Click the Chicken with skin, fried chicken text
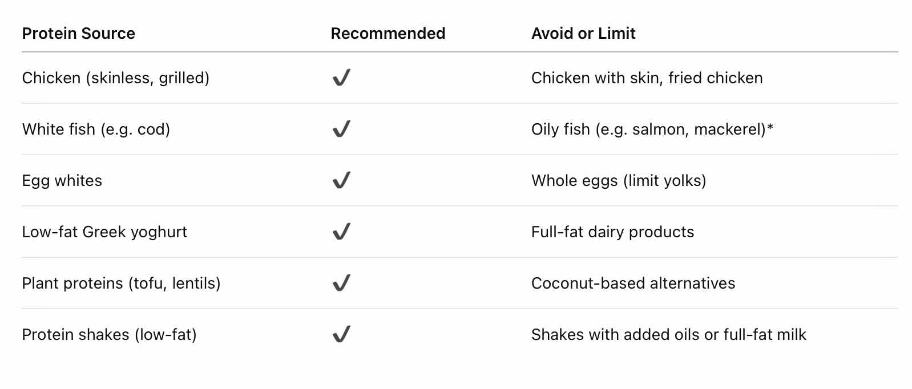 point(647,78)
